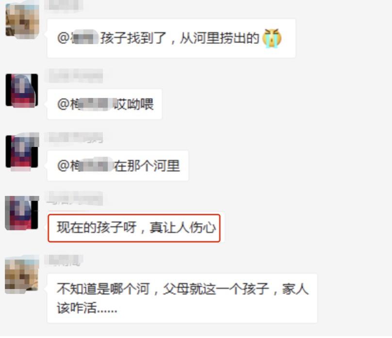
Task: Click the 该咋活…… text on last line
Action: click(x=87, y=307)
